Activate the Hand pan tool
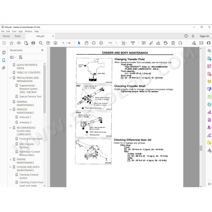 tap(86, 43)
